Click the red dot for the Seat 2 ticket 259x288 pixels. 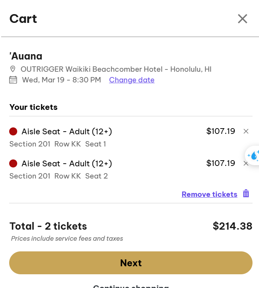click(13, 164)
